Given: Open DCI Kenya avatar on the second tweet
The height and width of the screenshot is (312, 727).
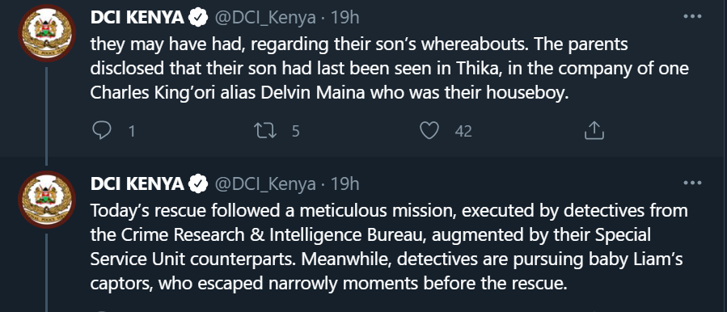Looking at the screenshot, I should click(47, 200).
